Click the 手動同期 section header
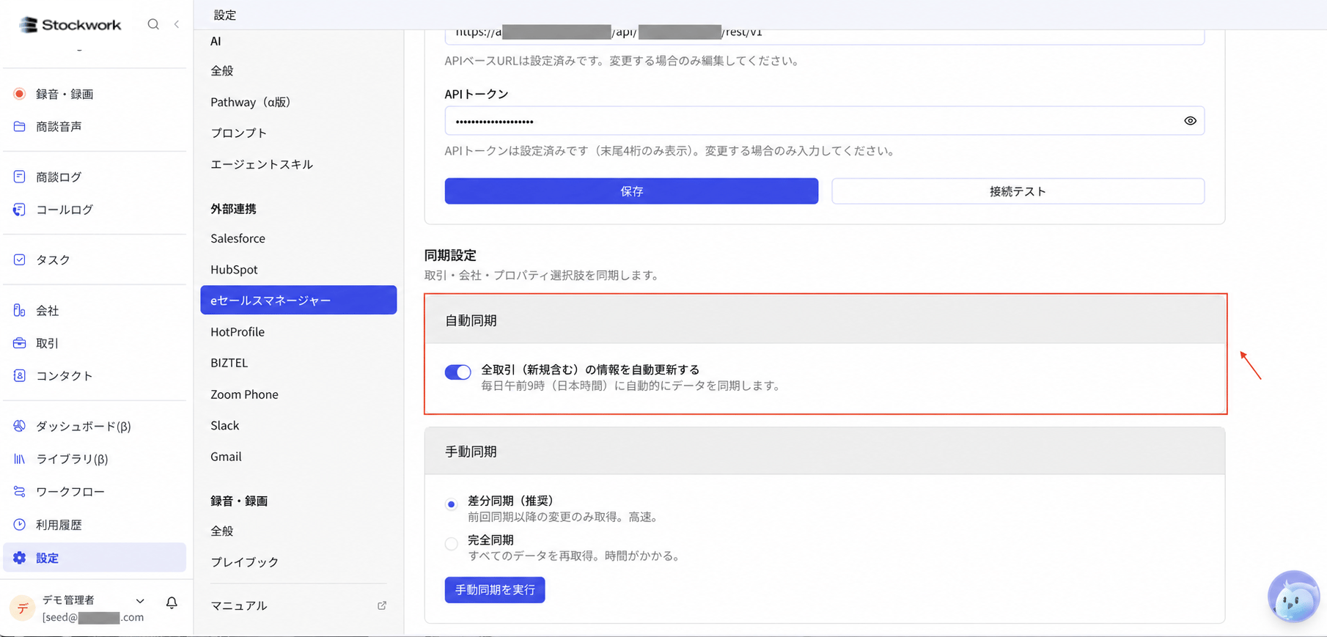 click(x=825, y=452)
